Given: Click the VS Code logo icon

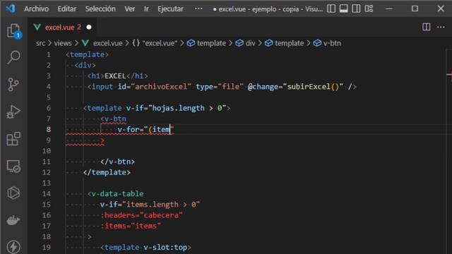Looking at the screenshot, I should click(x=11, y=8).
